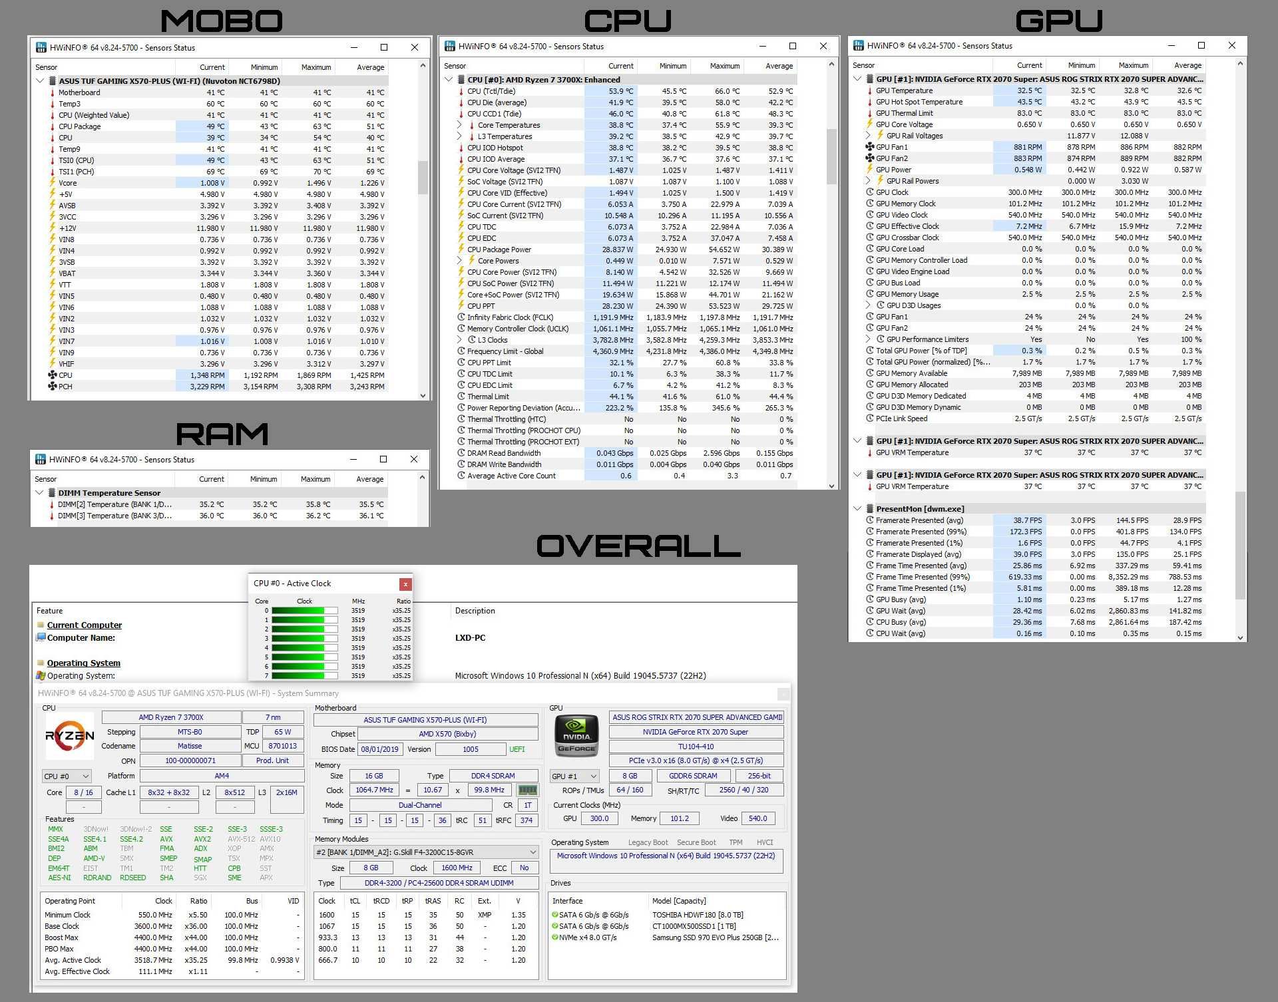Expand the GPU Rail Voltages row
The image size is (1278, 1002).
pos(868,136)
